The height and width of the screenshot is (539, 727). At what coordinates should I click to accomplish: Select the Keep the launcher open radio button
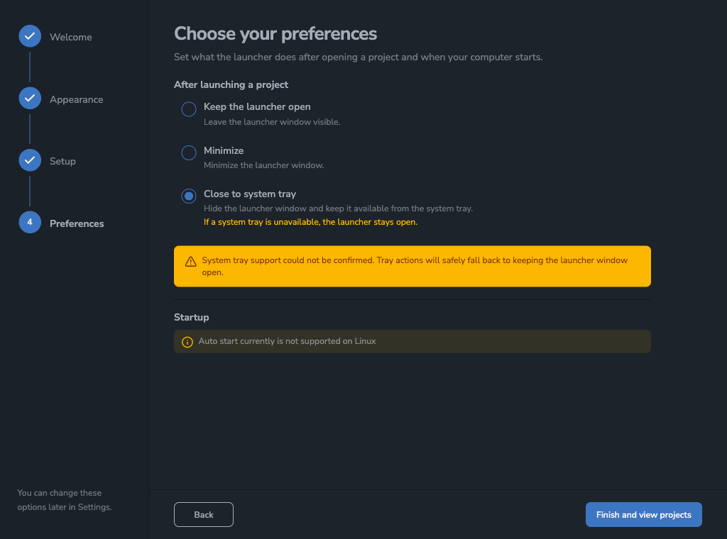[x=189, y=109]
